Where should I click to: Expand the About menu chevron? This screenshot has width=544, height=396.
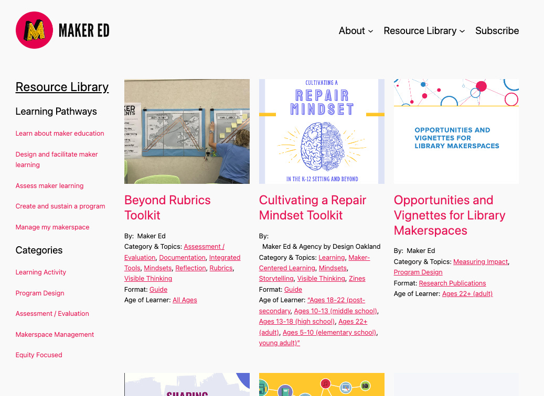tap(370, 31)
